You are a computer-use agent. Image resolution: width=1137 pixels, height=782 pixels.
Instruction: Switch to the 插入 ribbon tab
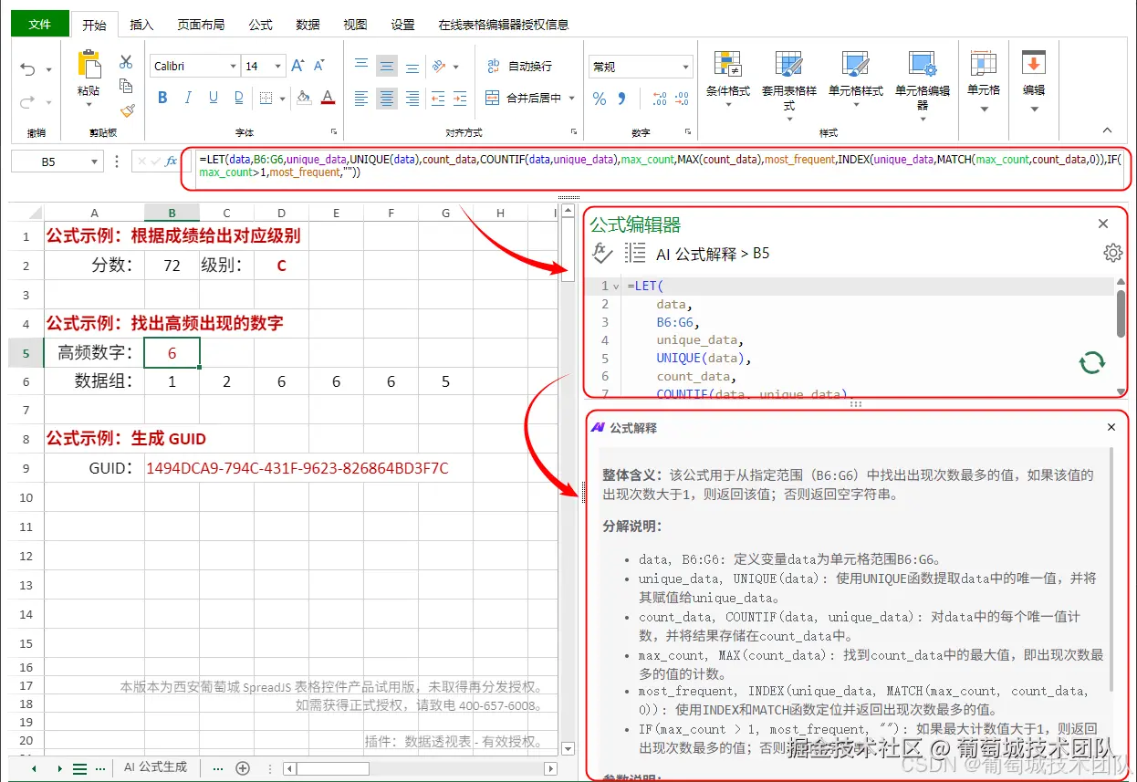tap(141, 25)
